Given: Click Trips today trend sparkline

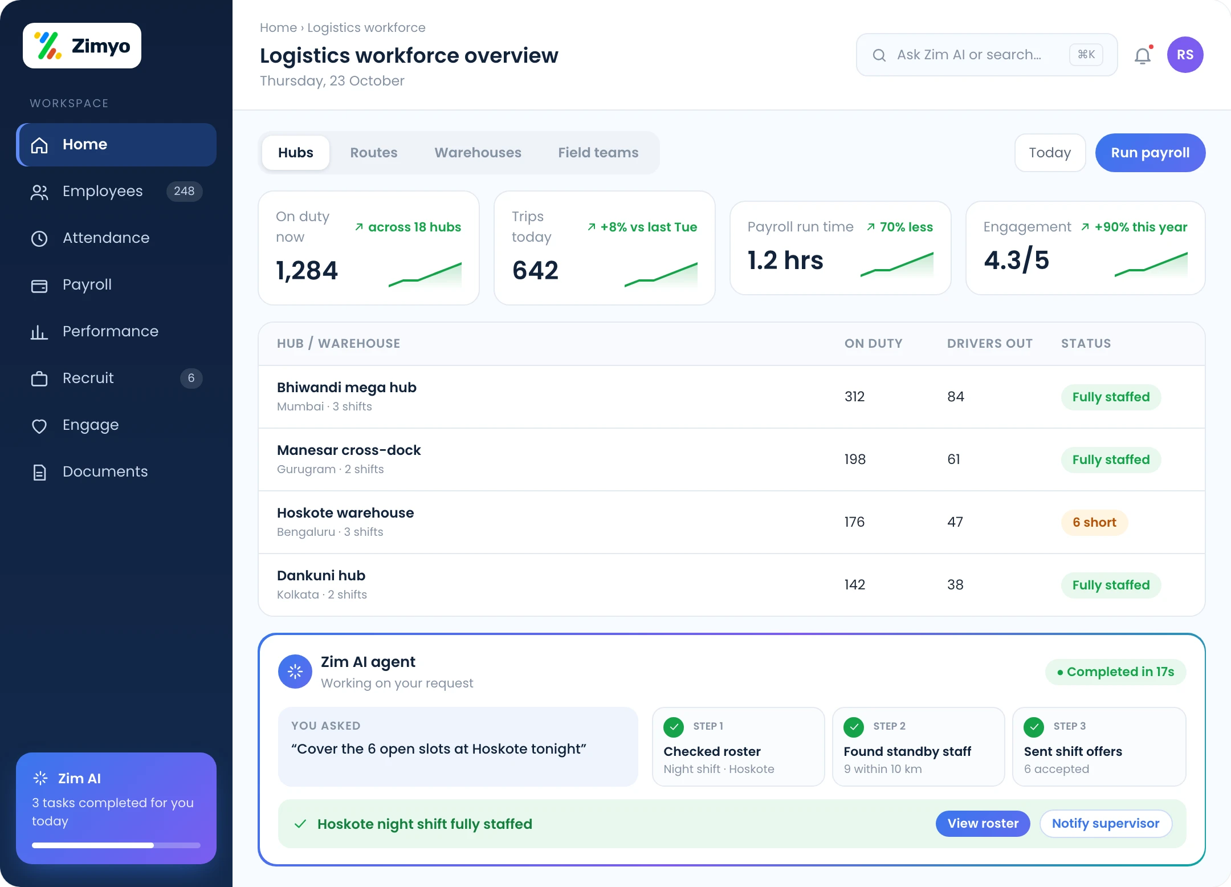Looking at the screenshot, I should [661, 275].
